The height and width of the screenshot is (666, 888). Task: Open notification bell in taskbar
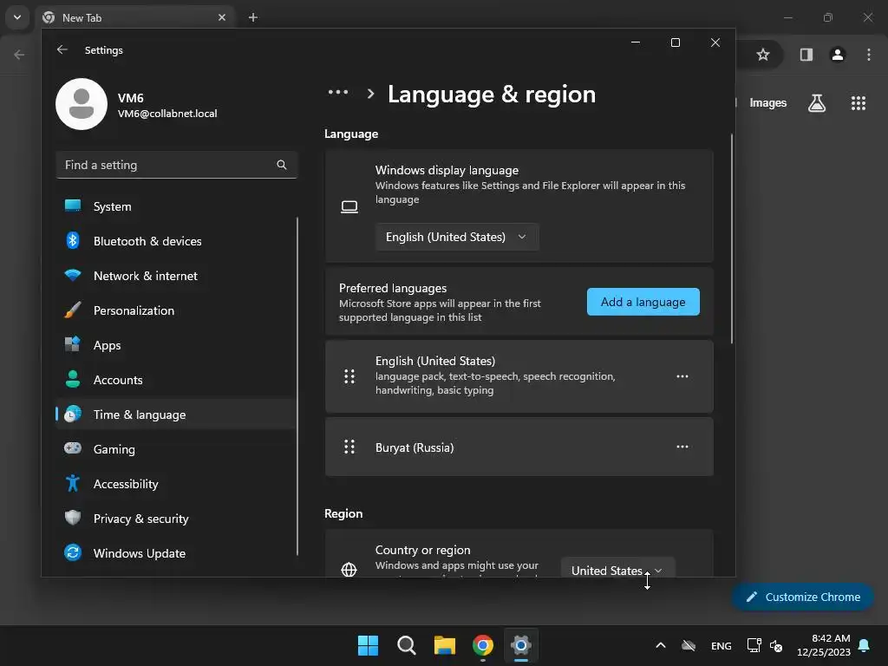tap(865, 645)
